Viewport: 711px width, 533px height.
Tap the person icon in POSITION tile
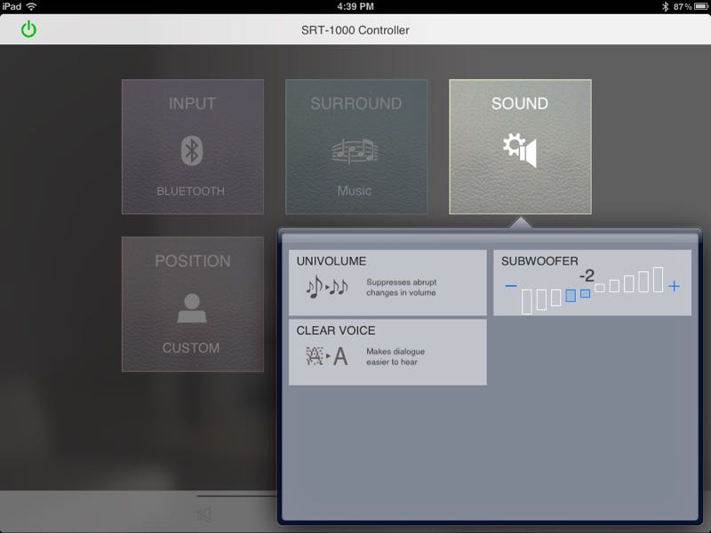[x=192, y=308]
